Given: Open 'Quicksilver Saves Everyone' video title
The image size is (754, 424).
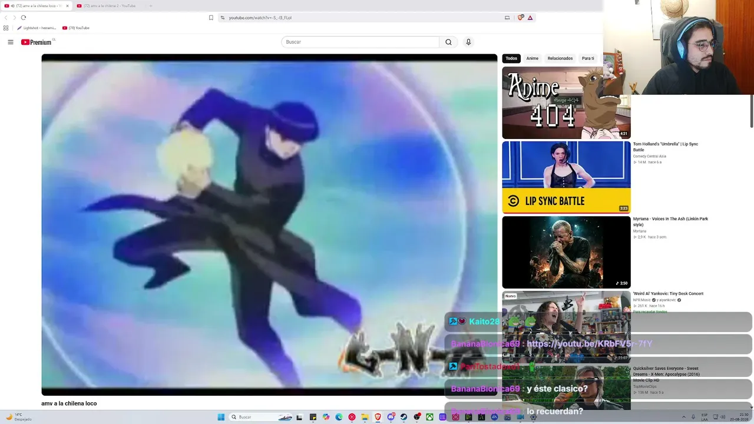Looking at the screenshot, I should 666,374.
